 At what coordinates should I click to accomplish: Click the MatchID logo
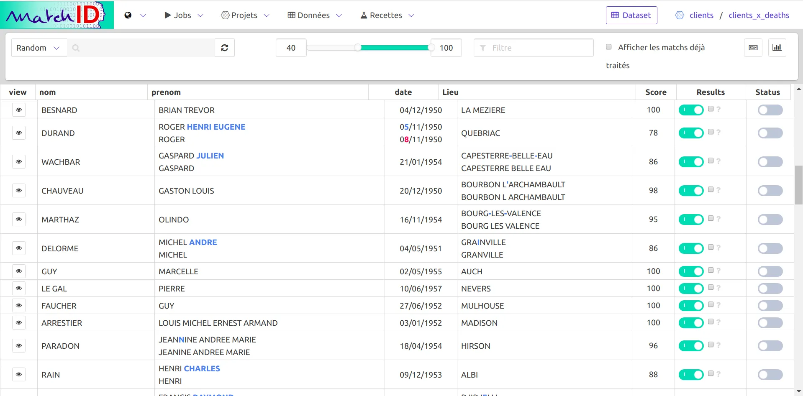[x=56, y=15]
